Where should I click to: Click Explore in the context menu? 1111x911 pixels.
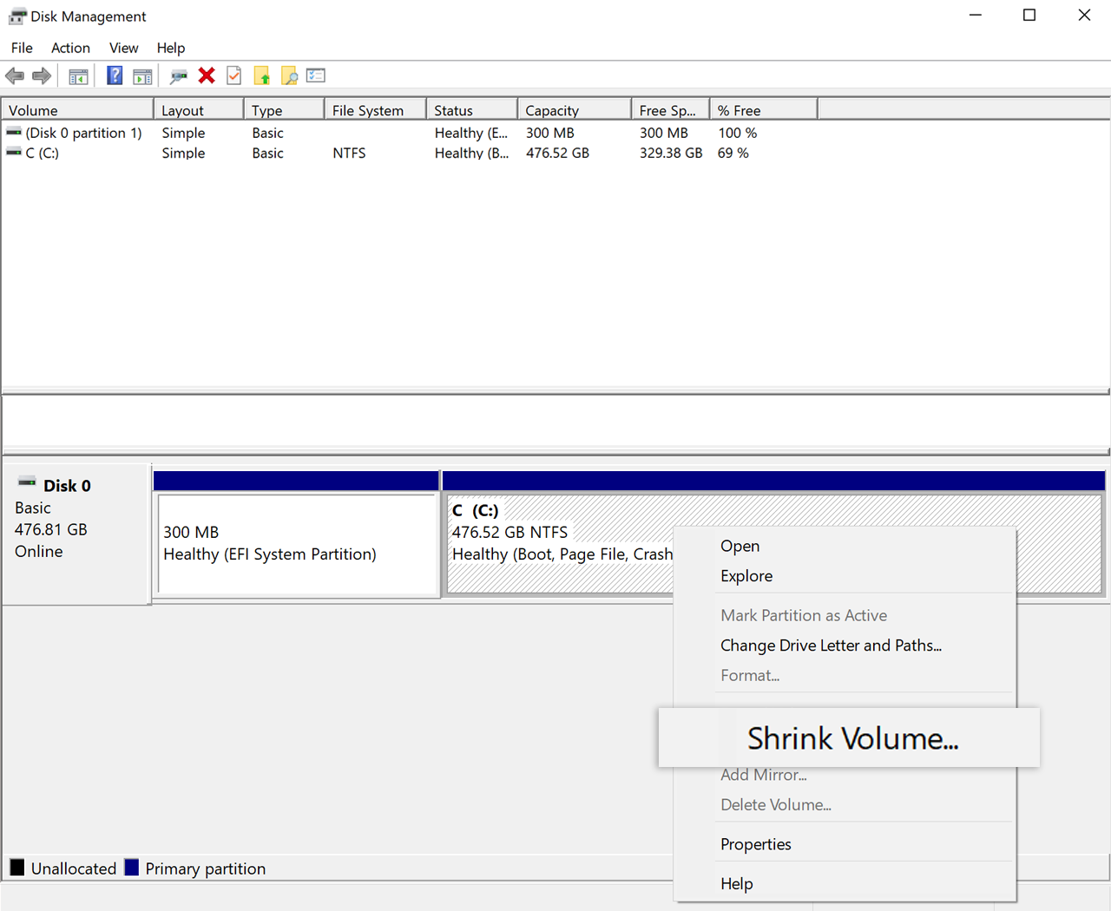[x=746, y=576]
